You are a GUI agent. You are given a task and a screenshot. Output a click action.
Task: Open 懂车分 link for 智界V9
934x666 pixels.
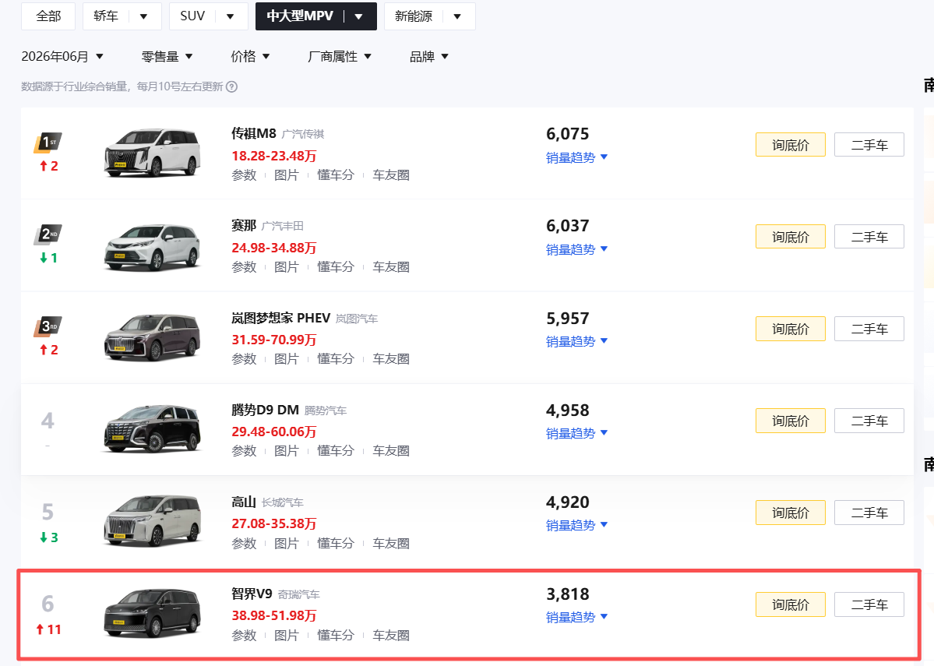[336, 636]
